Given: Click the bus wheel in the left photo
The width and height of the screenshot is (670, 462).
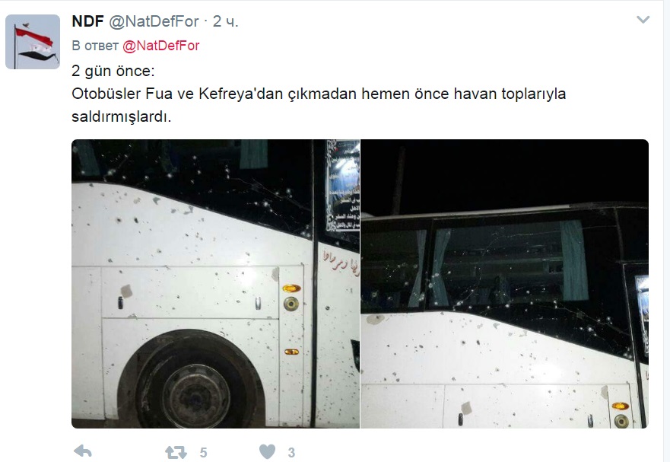Looking at the screenshot, I should [195, 387].
